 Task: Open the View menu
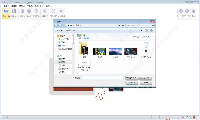point(22,6)
